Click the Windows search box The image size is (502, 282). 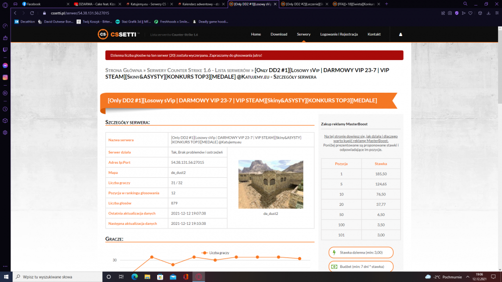(x=58, y=277)
